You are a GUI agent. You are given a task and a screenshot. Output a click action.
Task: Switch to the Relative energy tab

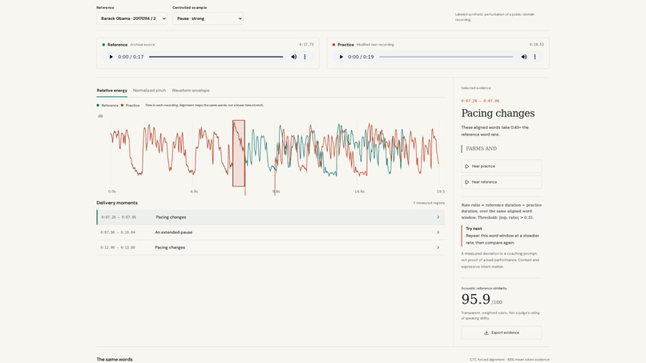point(112,91)
